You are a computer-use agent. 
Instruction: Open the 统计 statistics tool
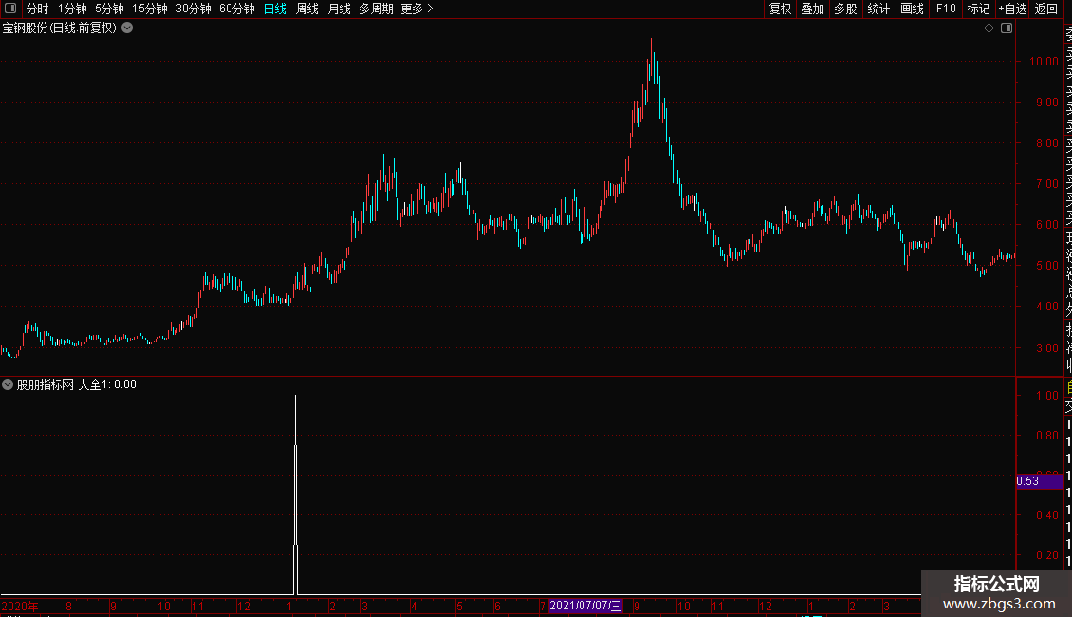click(878, 9)
